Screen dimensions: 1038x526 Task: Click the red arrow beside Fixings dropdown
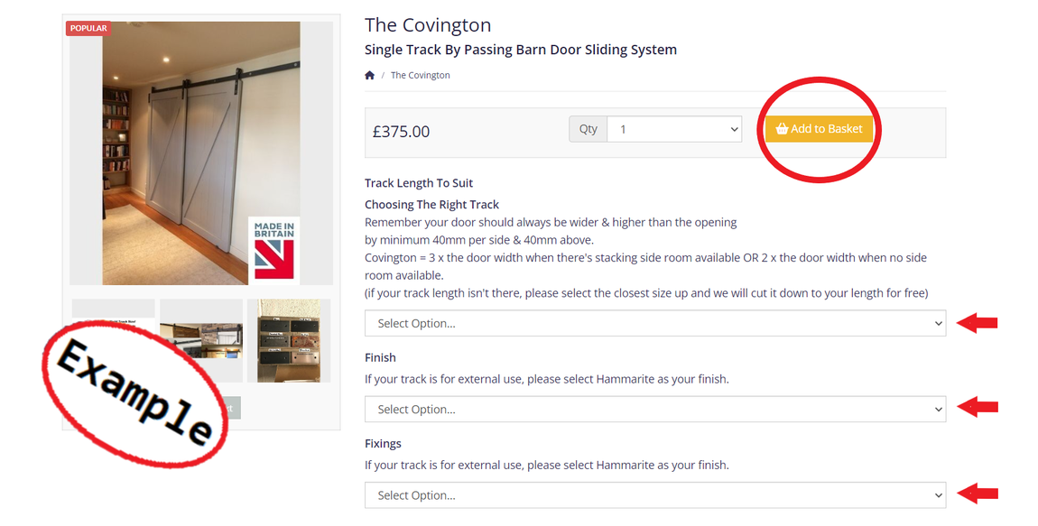click(978, 494)
